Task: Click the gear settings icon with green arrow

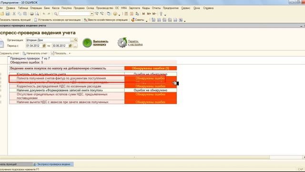Action: [x=122, y=43]
